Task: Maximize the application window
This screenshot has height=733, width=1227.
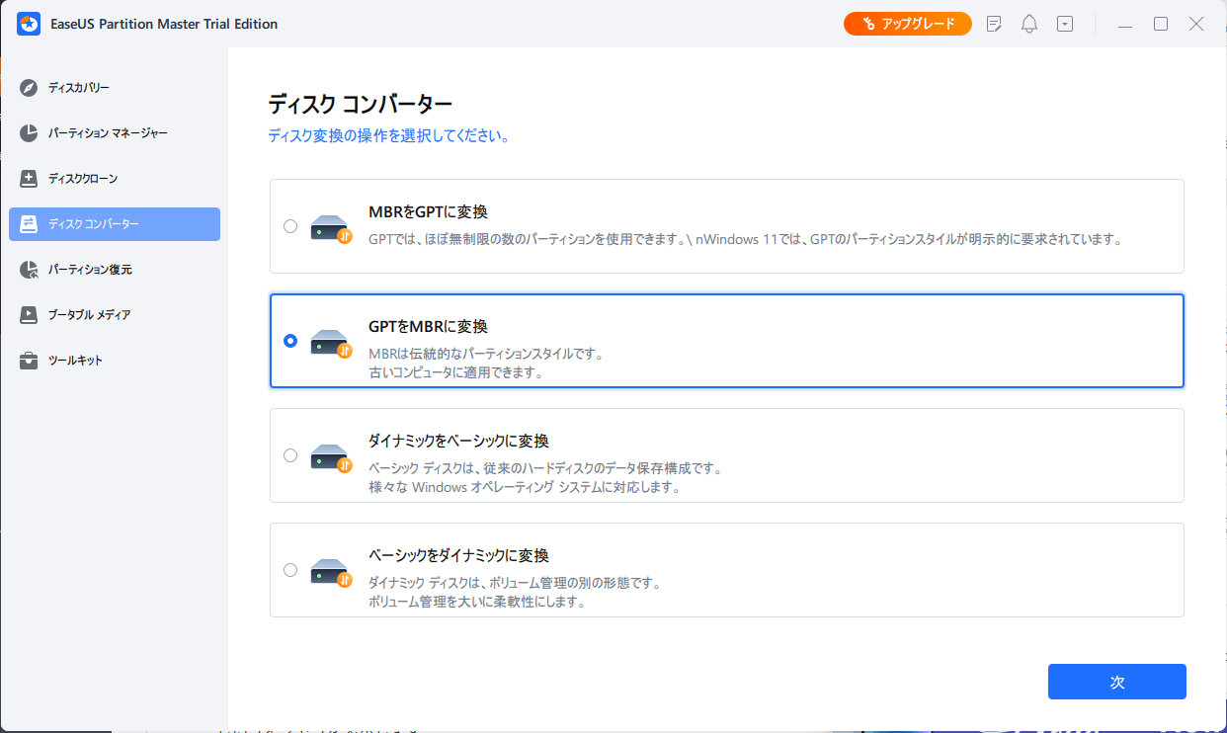Action: (1161, 24)
